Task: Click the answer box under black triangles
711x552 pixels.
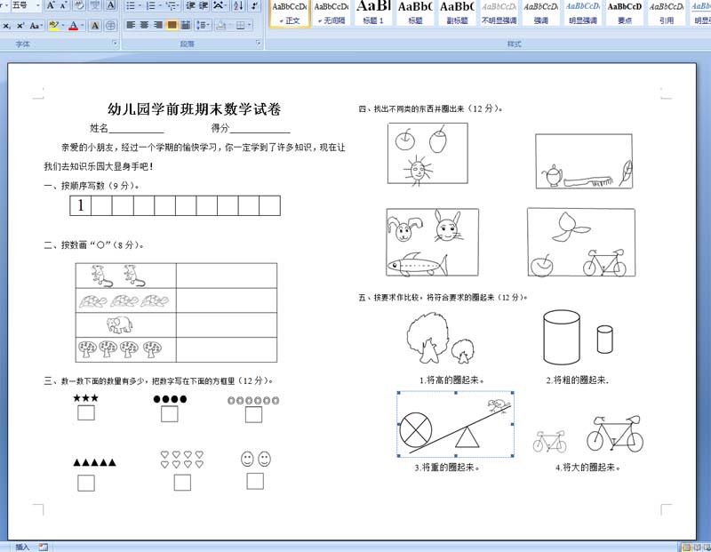Action: [x=86, y=483]
